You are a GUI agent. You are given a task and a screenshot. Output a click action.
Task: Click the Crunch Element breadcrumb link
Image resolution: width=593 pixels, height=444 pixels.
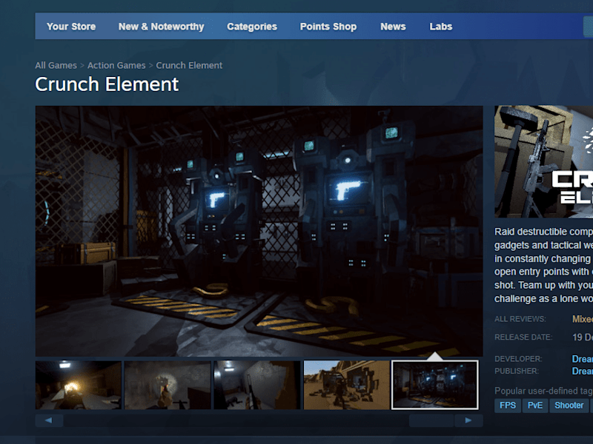coord(189,65)
